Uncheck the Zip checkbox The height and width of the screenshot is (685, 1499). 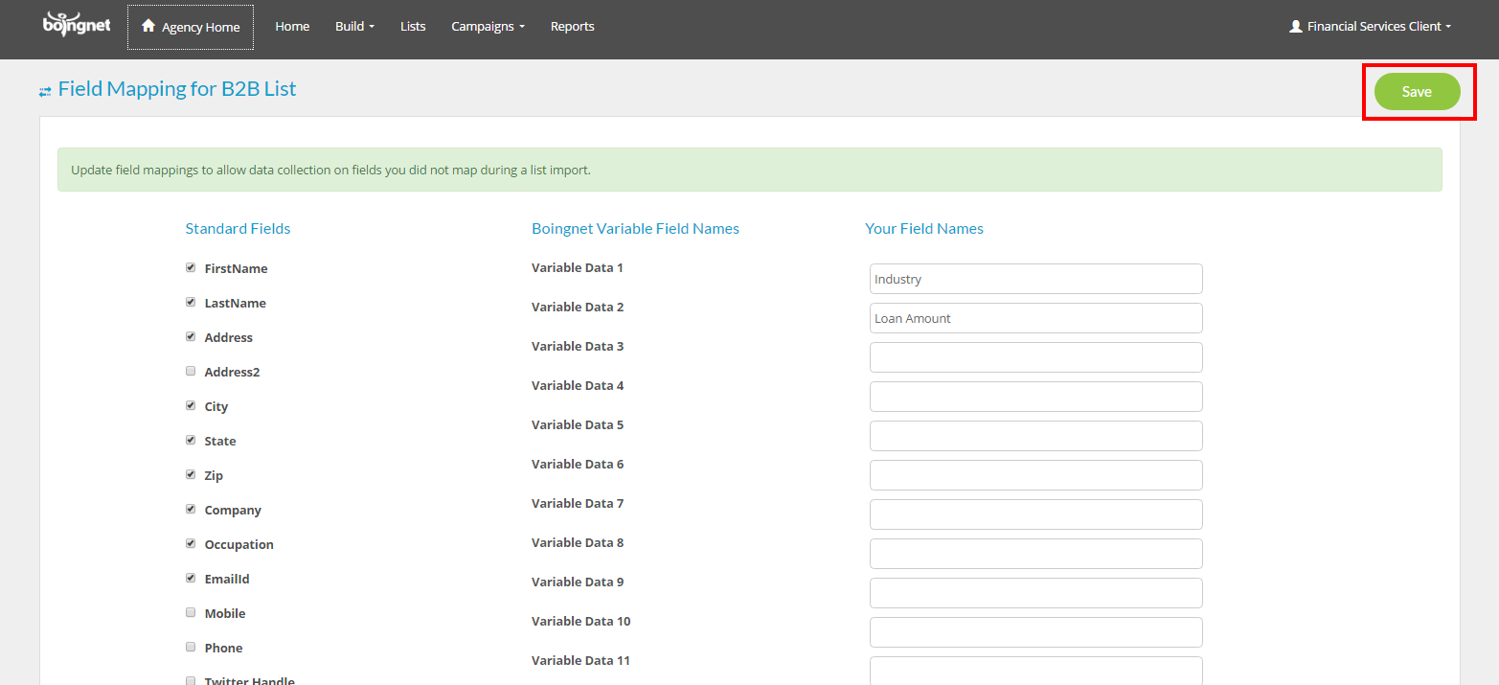(191, 474)
